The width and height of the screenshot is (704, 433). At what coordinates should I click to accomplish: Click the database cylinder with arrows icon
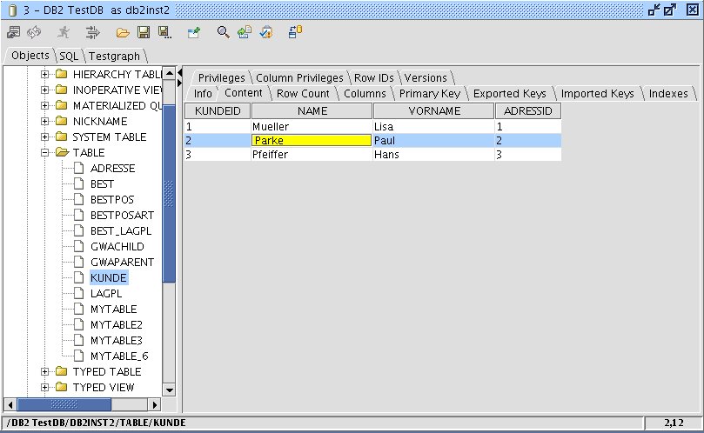pos(295,32)
